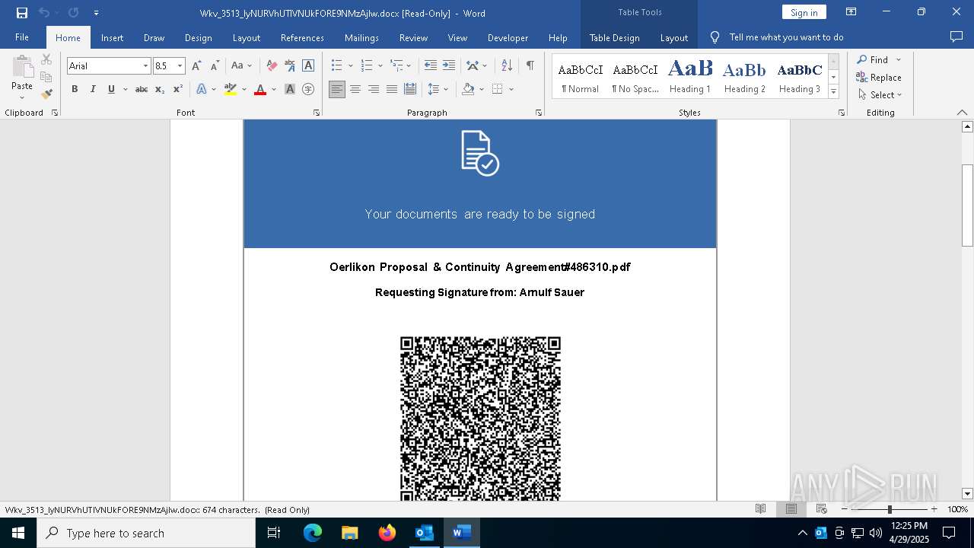Open Firefox from the taskbar
This screenshot has width=974, height=548.
387,533
